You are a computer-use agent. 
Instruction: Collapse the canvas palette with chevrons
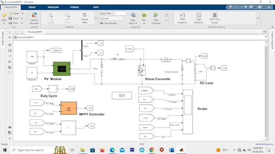coord(10,138)
